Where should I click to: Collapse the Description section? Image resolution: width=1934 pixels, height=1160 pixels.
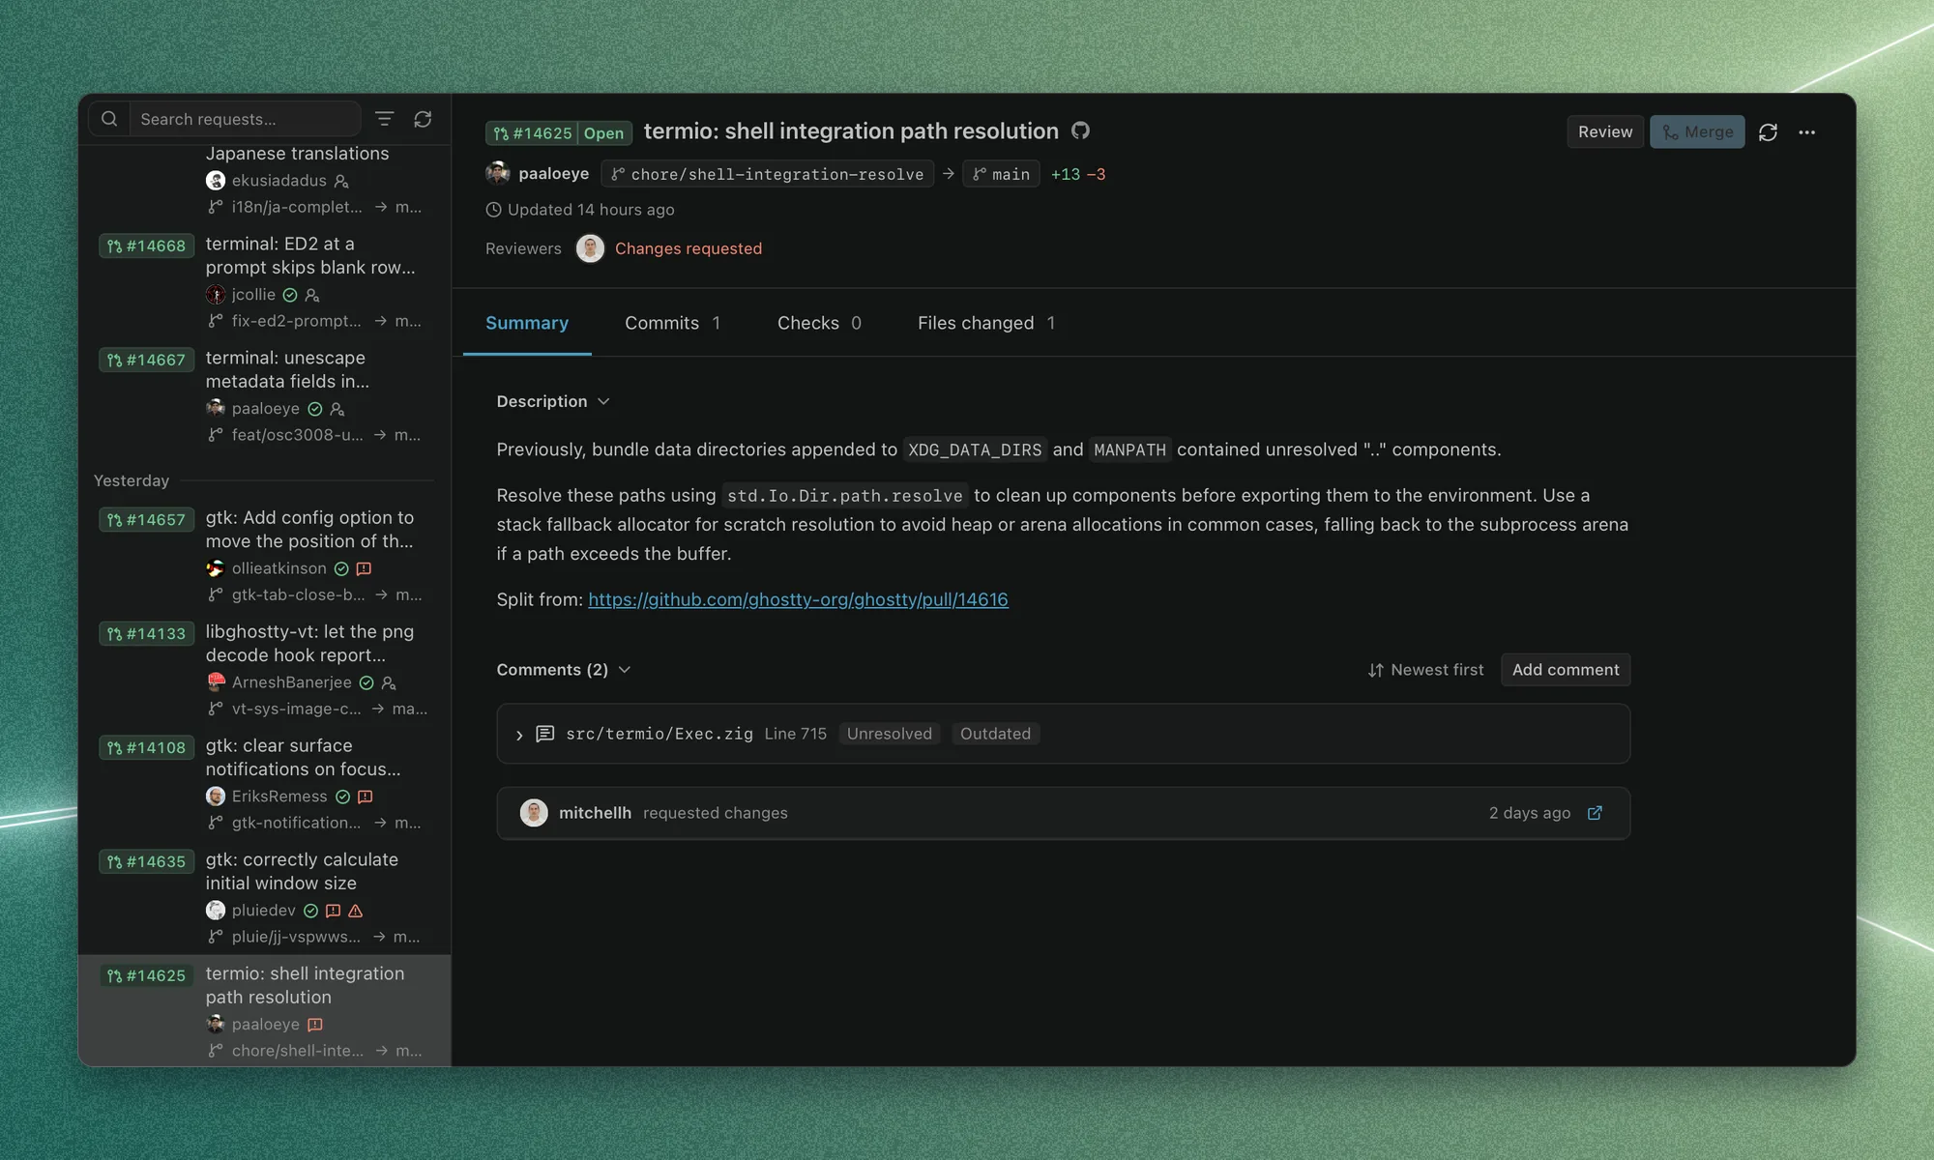click(x=553, y=401)
